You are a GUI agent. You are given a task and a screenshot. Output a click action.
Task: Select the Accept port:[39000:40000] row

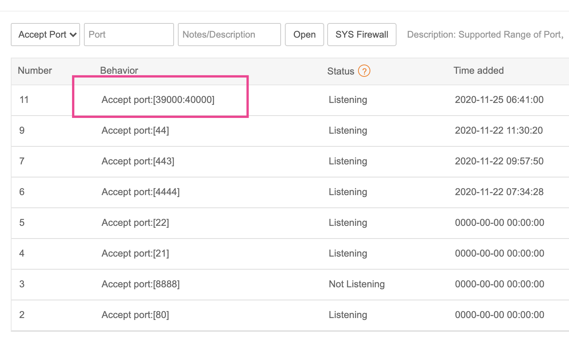[158, 100]
